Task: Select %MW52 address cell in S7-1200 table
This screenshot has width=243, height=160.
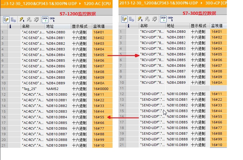Action: click(x=58, y=89)
